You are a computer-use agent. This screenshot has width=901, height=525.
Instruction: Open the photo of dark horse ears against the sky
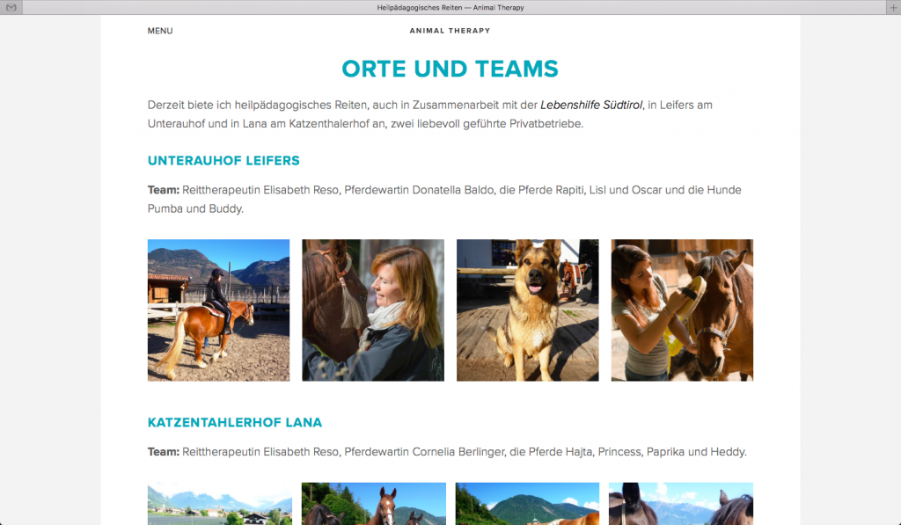[x=681, y=504]
